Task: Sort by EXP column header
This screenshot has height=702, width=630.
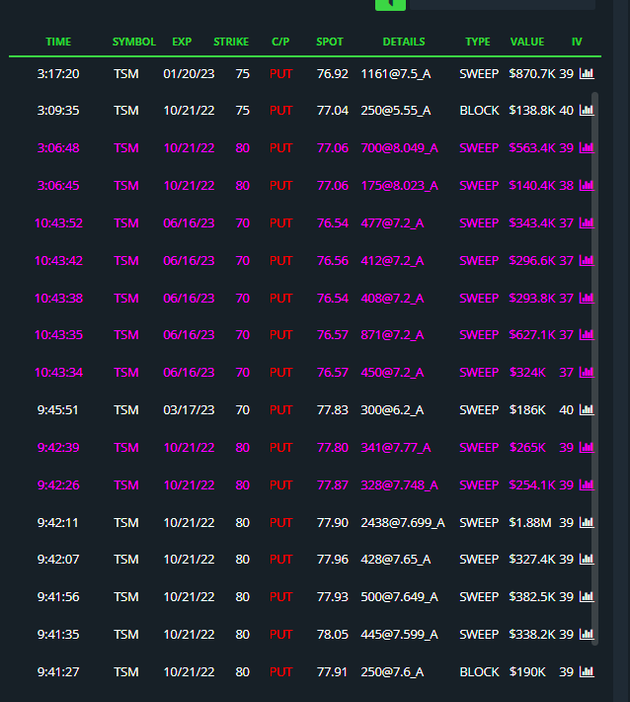Action: click(182, 42)
